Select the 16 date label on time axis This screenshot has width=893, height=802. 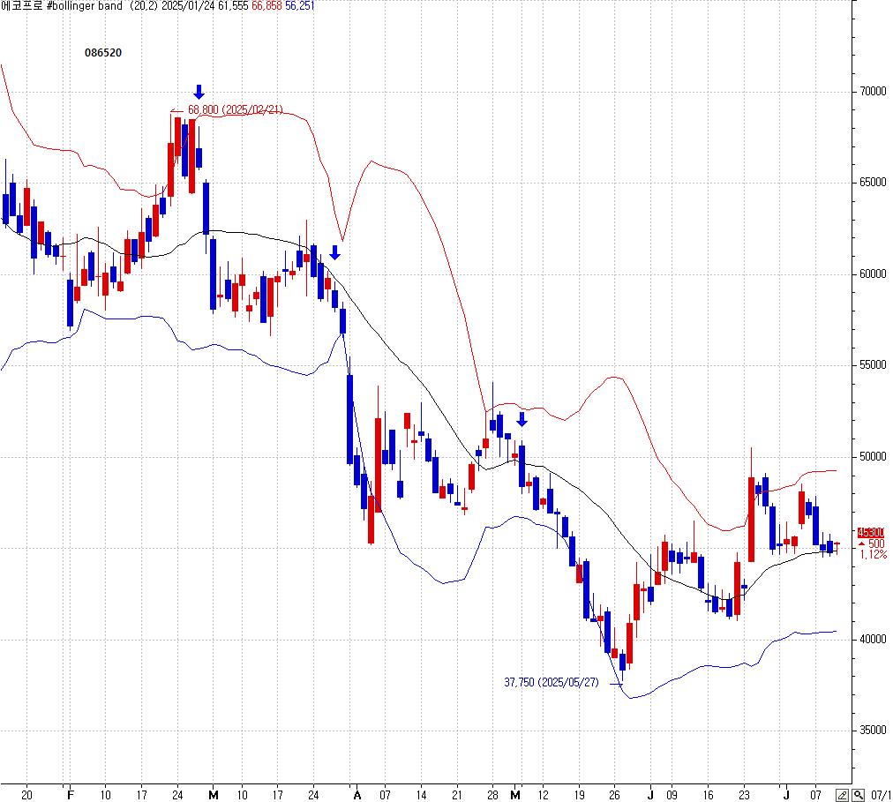708,795
